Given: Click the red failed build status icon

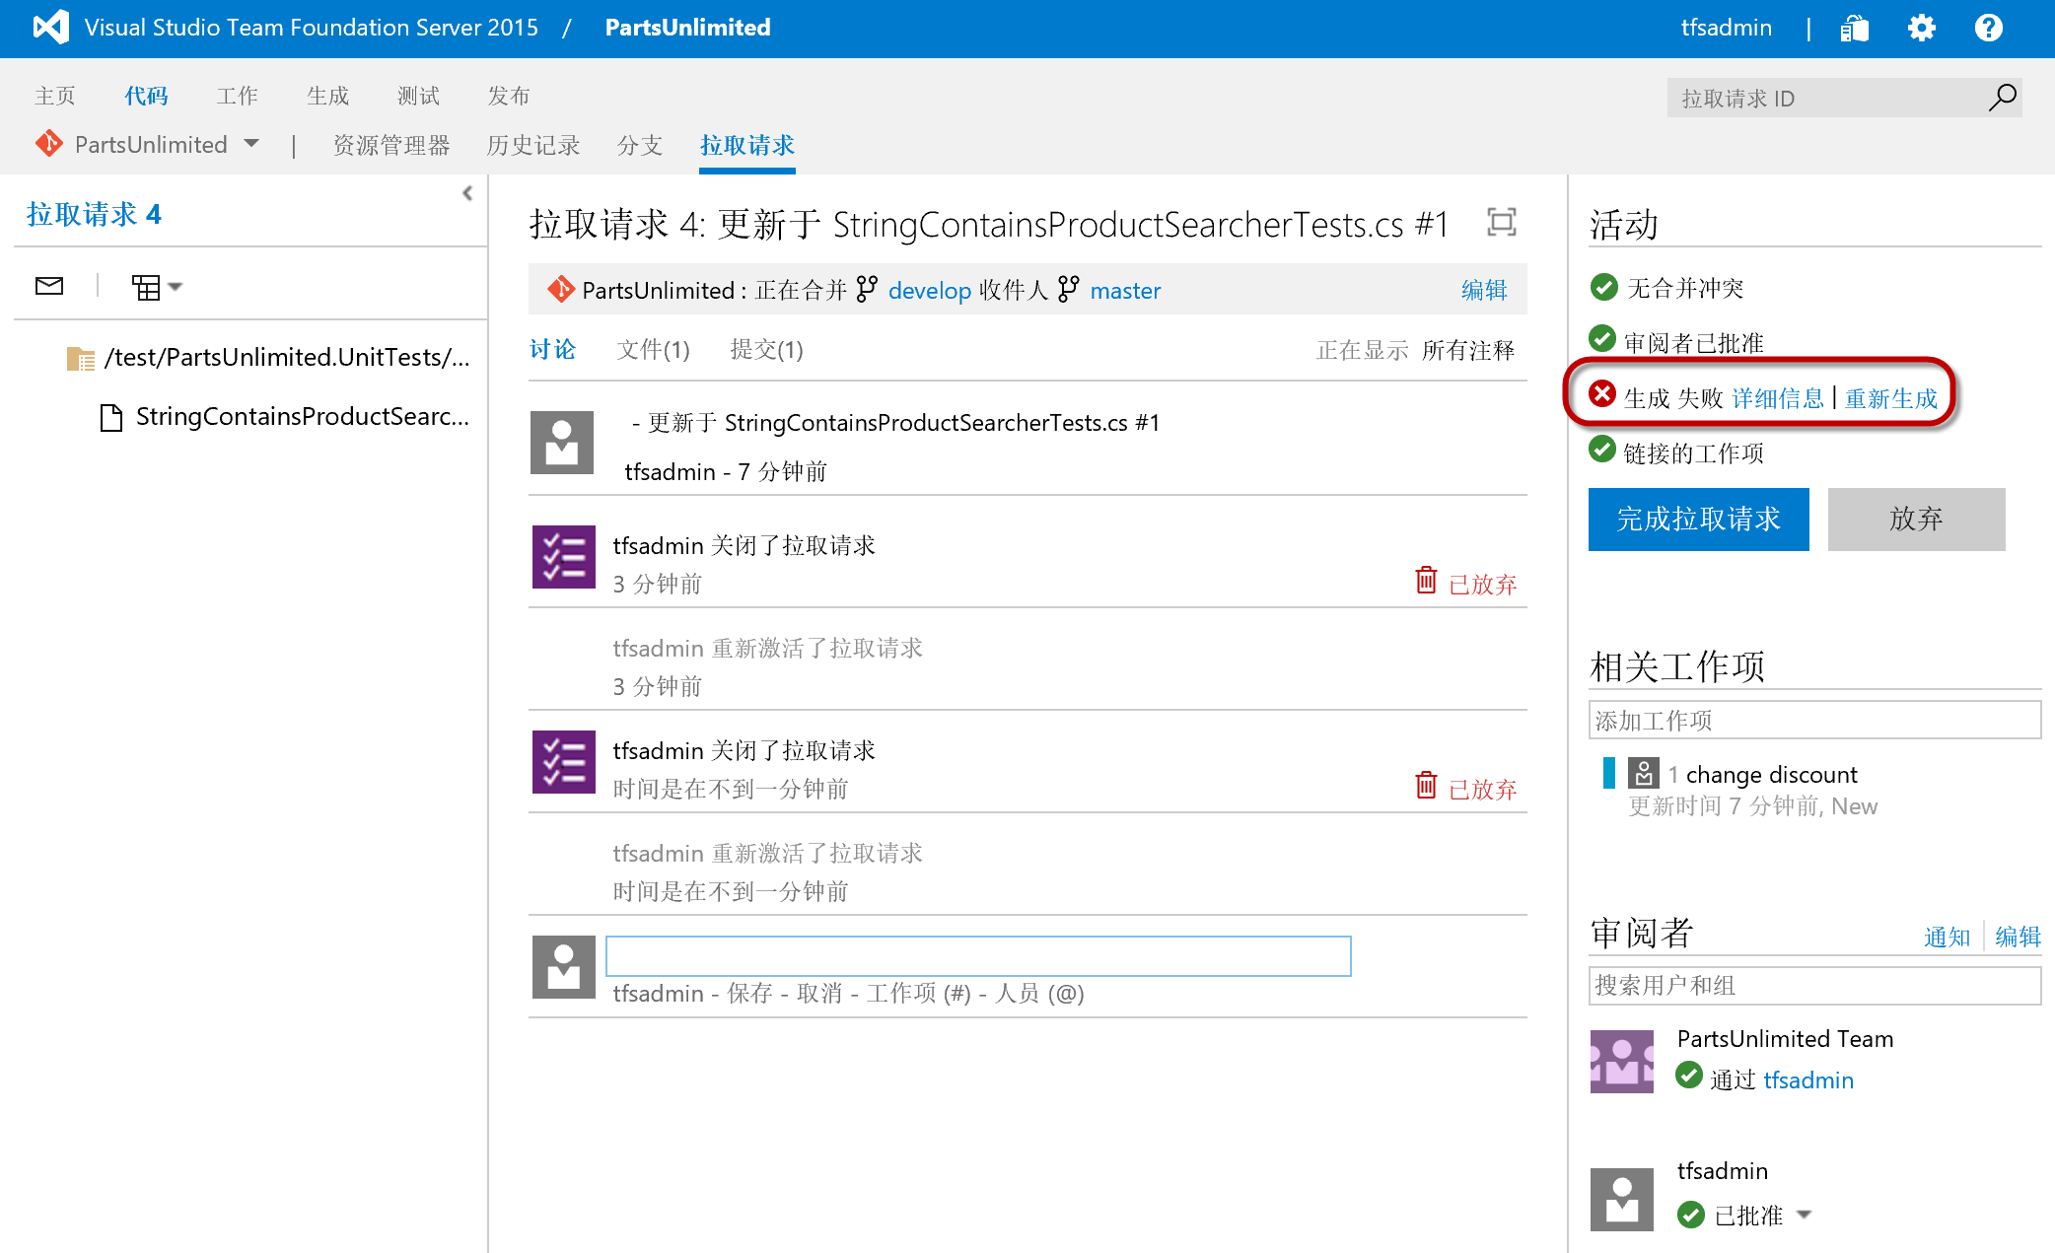Looking at the screenshot, I should pos(1602,394).
